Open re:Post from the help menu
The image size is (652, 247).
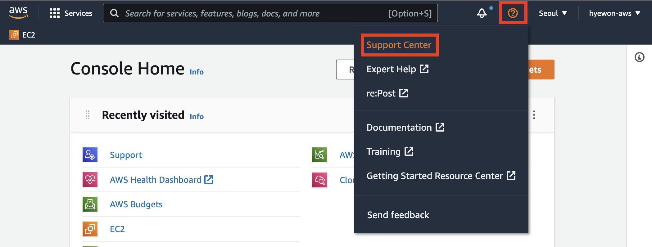pos(387,93)
